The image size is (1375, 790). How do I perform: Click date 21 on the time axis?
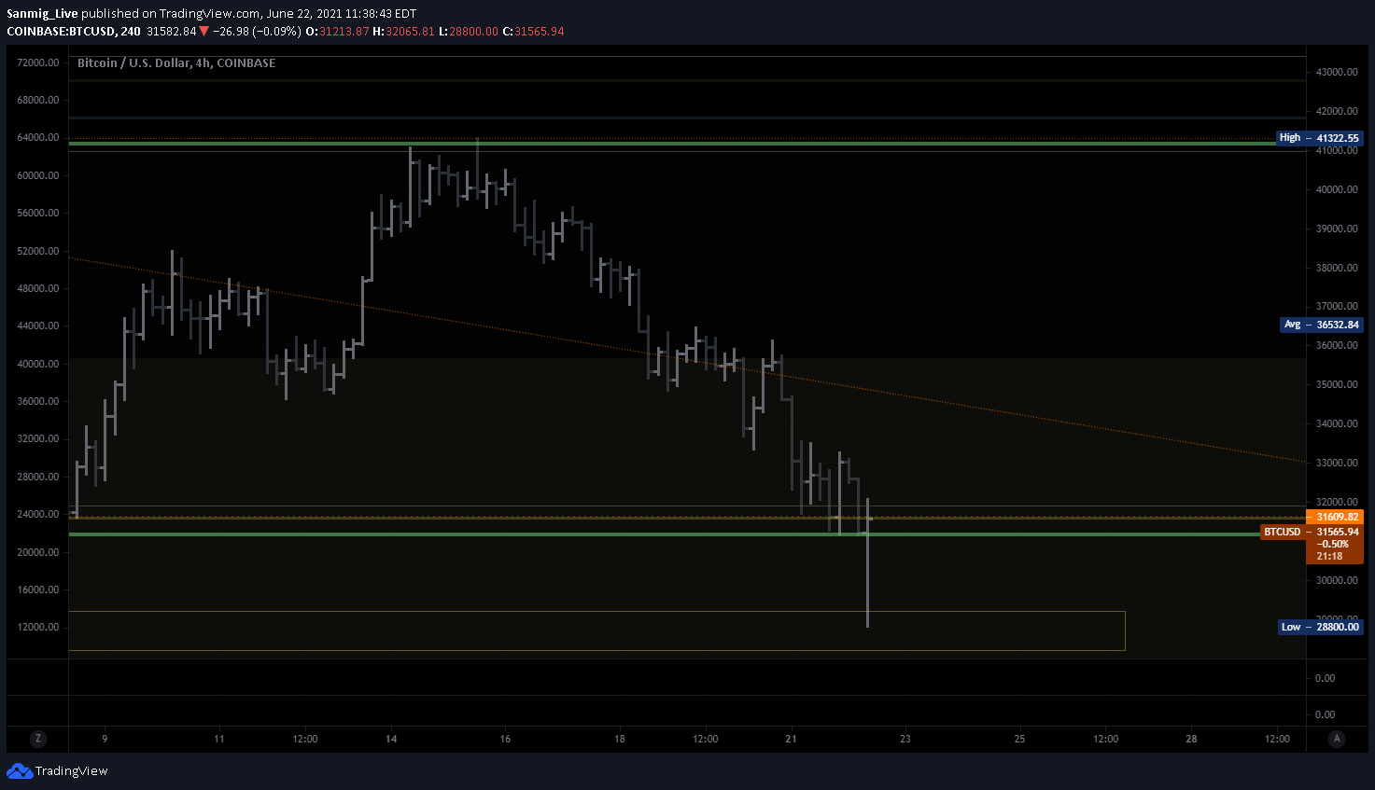click(x=791, y=739)
